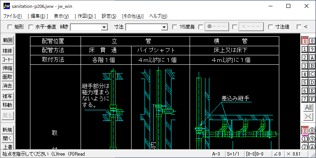Select layer F square button
Viewport: 316px width, 158px height.
[x=312, y=99]
